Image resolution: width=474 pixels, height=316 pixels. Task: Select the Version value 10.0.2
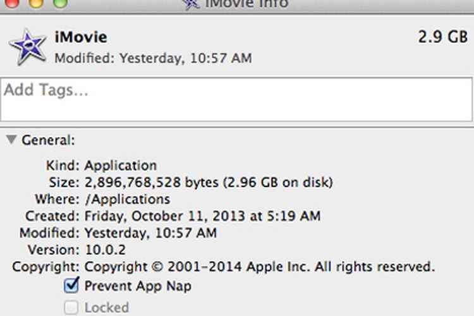click(105, 250)
